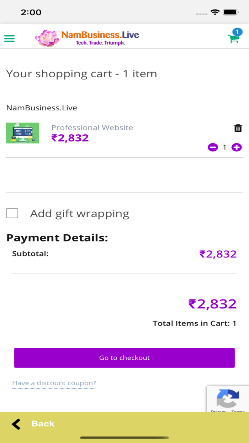Click the Go to checkout button
249x443 pixels.
(124, 358)
